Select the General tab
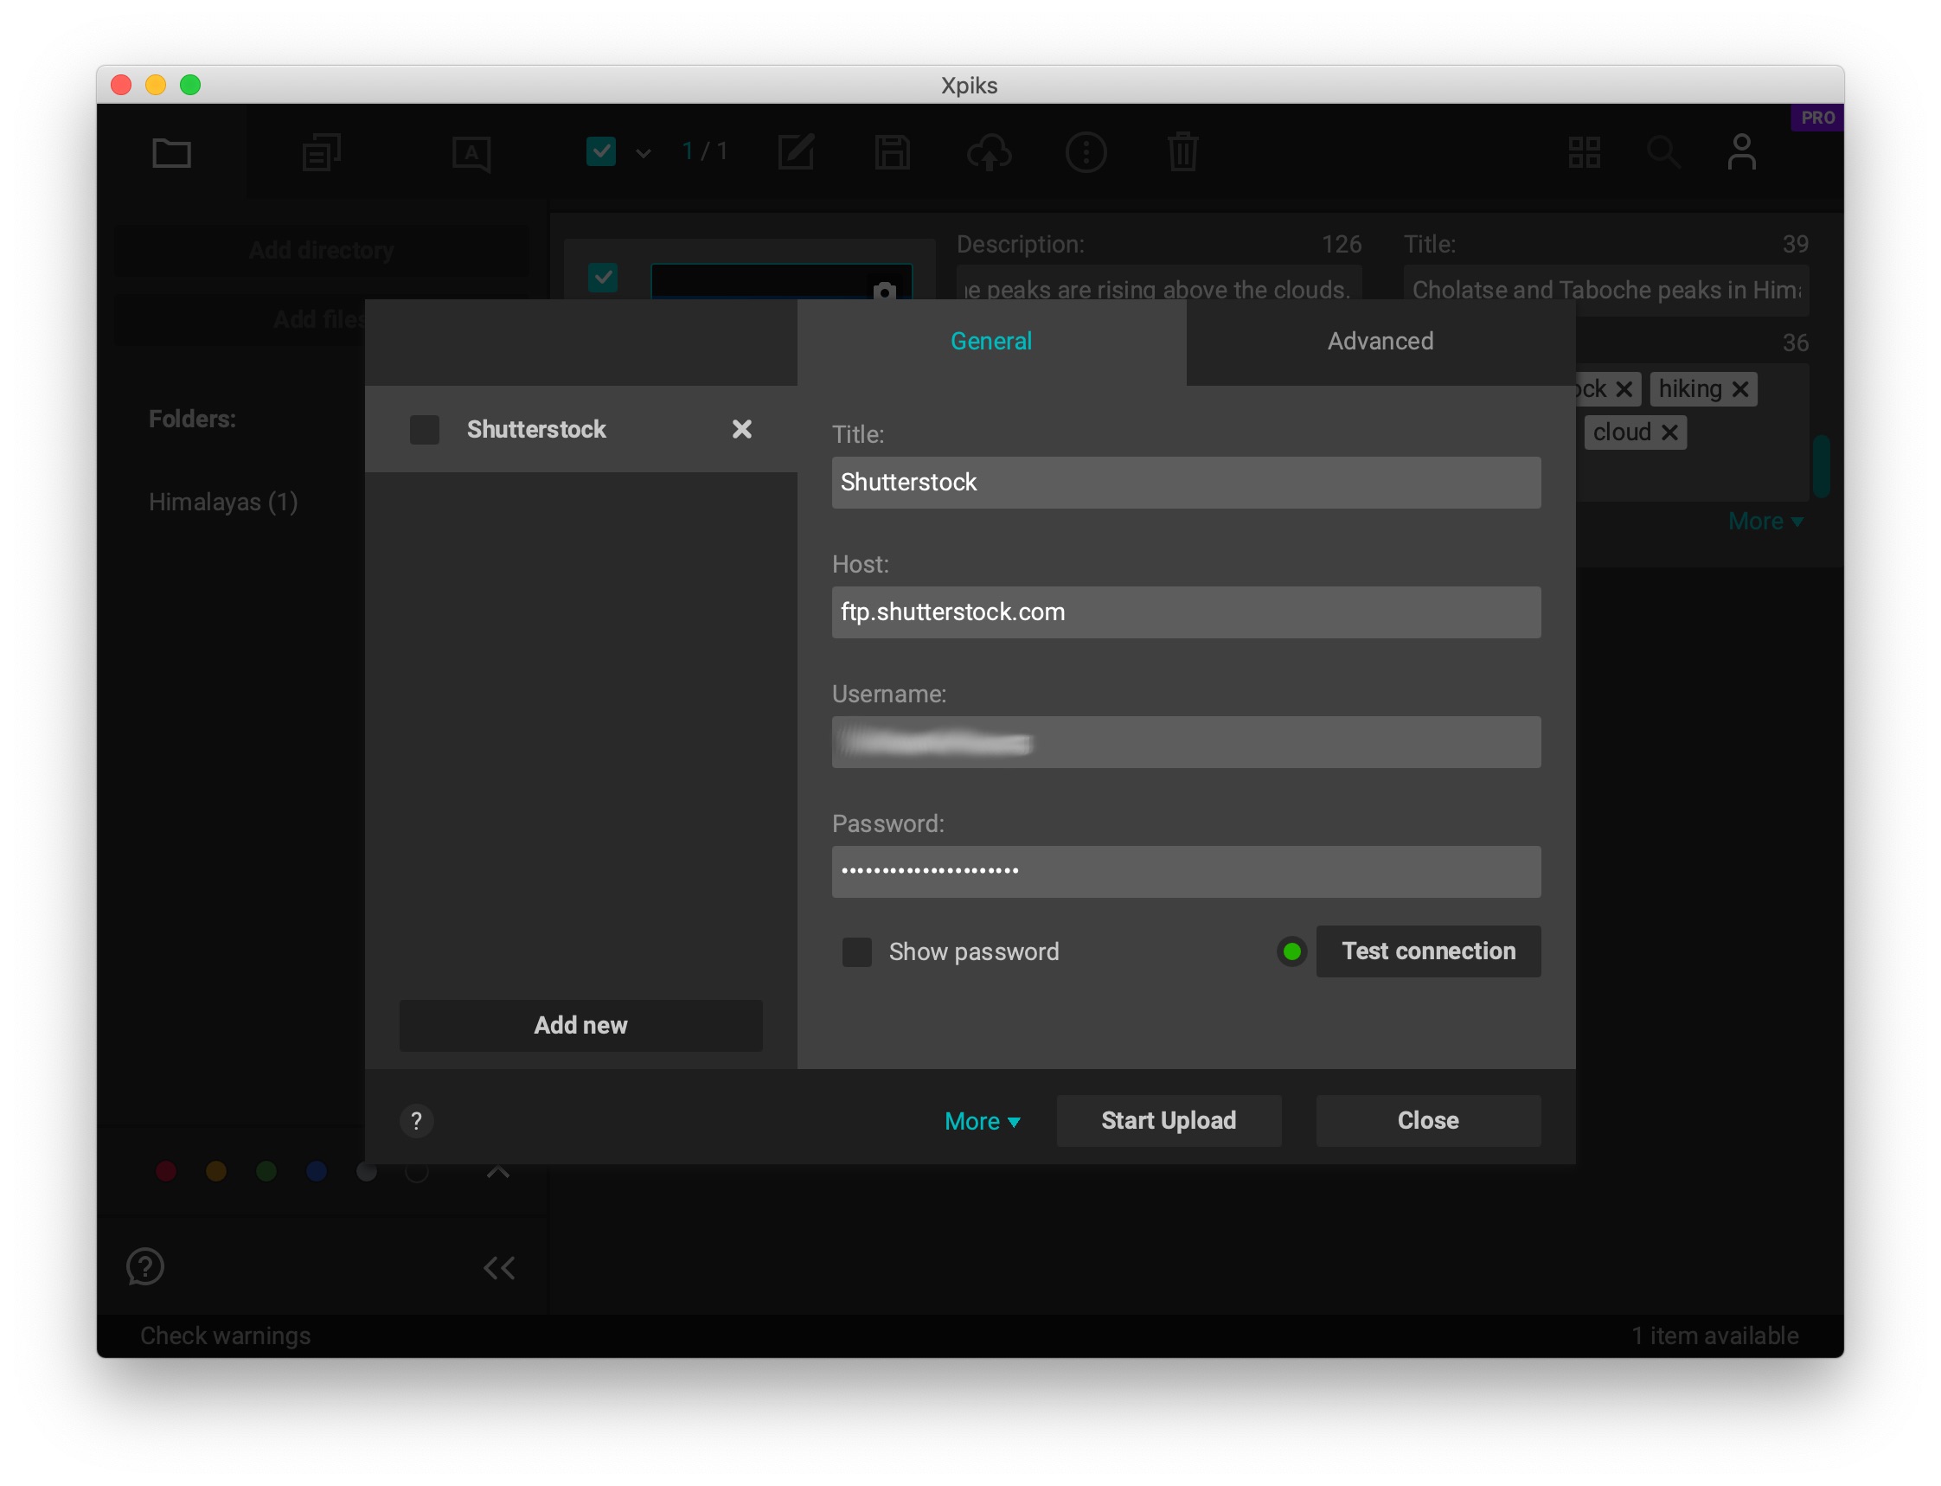The height and width of the screenshot is (1486, 1941). (990, 341)
